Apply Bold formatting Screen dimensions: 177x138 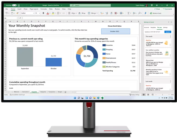tap(44, 13)
